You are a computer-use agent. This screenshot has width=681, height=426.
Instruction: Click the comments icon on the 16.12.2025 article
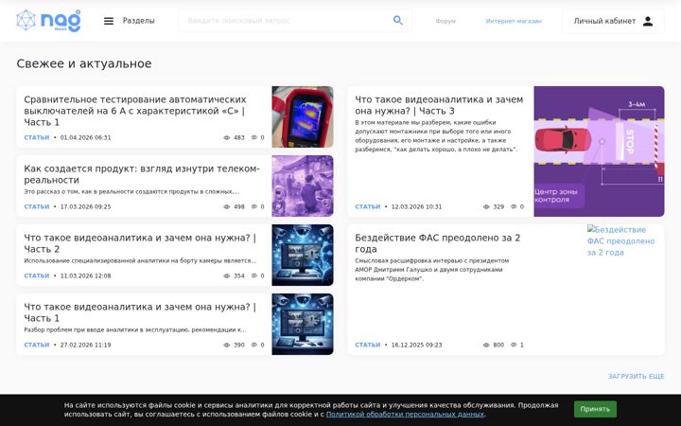(514, 345)
